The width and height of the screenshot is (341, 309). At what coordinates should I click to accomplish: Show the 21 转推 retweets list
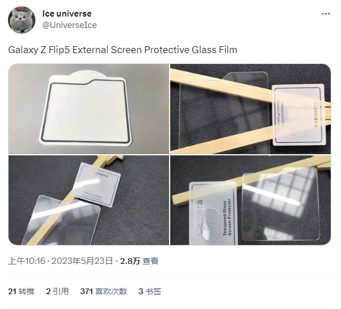21,291
